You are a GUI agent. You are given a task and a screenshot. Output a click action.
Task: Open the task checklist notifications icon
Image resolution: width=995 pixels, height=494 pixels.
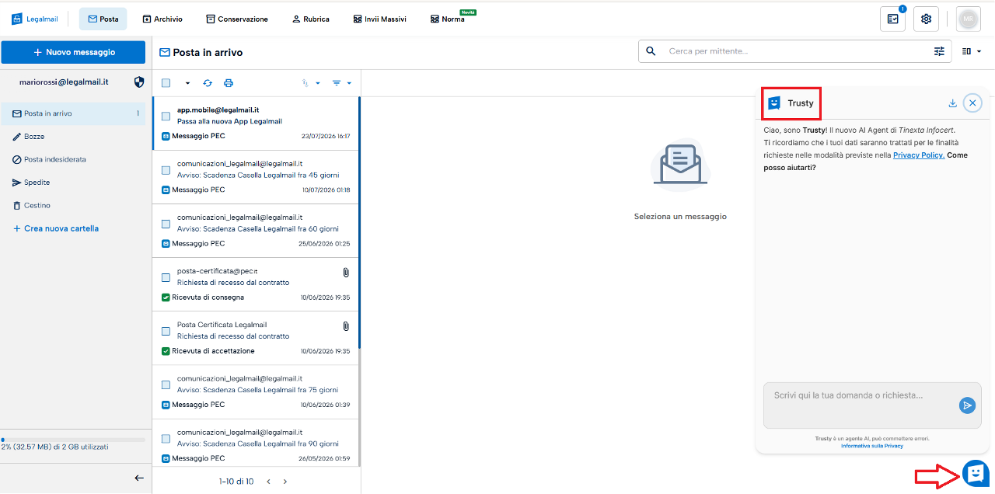(x=892, y=19)
